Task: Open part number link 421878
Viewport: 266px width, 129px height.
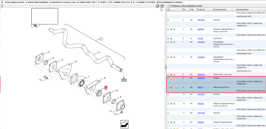Action: coord(200,39)
